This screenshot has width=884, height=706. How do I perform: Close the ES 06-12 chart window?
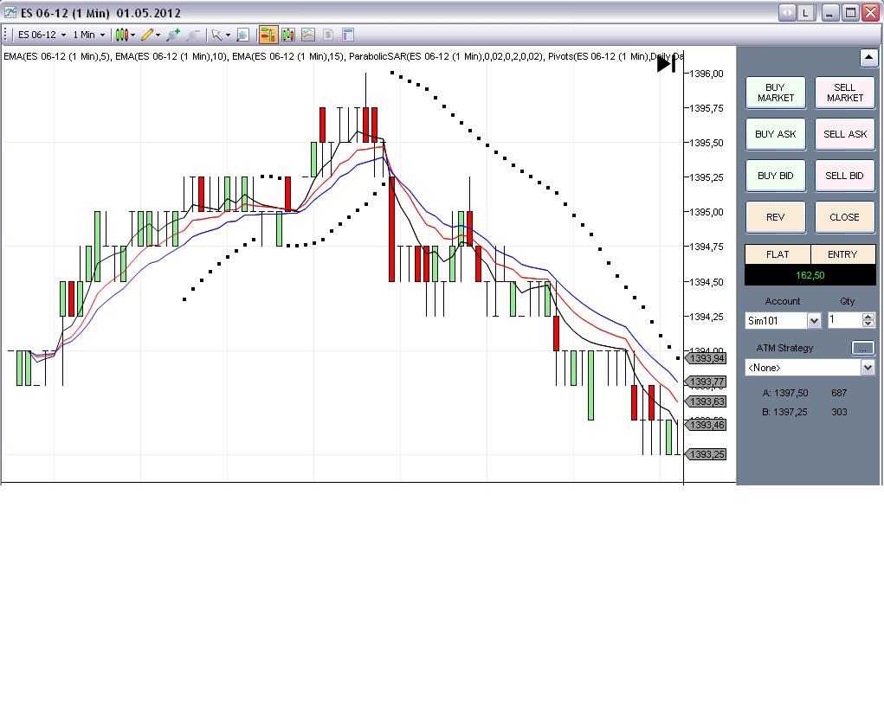870,12
